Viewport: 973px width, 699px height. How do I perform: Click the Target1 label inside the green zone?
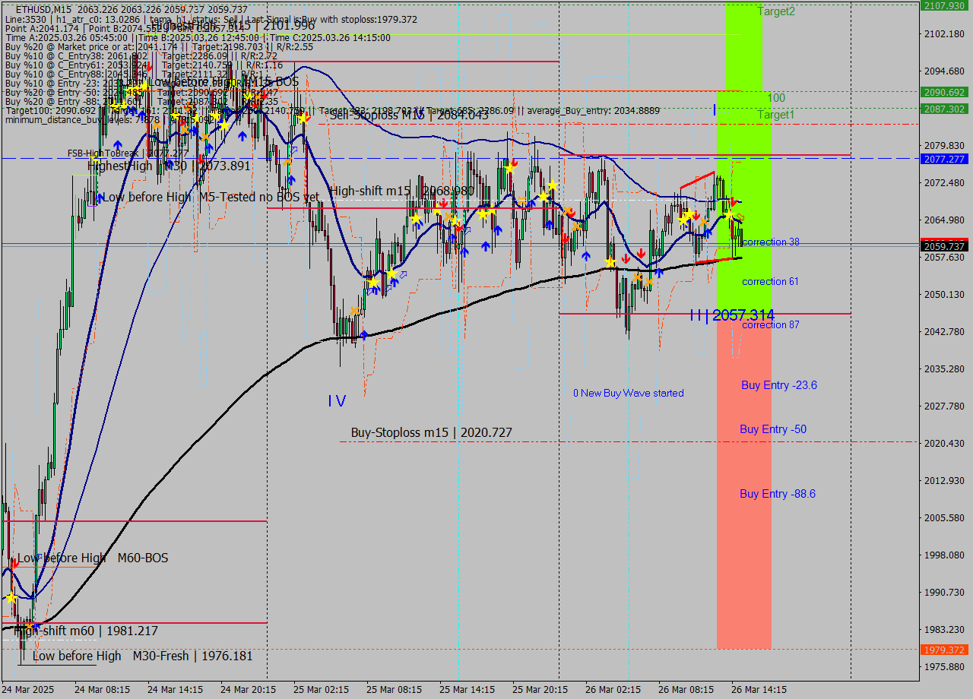(776, 115)
